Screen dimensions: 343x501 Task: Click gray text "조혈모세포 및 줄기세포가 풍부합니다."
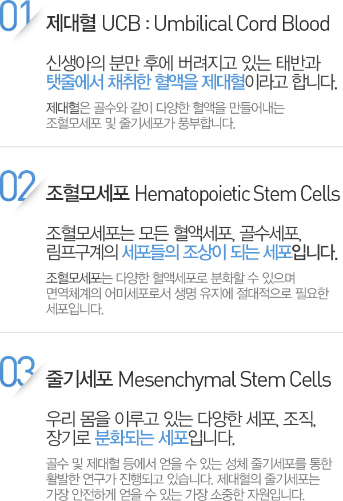[140, 122]
